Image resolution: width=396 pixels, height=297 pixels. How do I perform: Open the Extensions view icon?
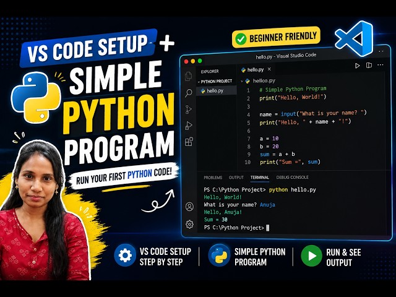click(189, 142)
